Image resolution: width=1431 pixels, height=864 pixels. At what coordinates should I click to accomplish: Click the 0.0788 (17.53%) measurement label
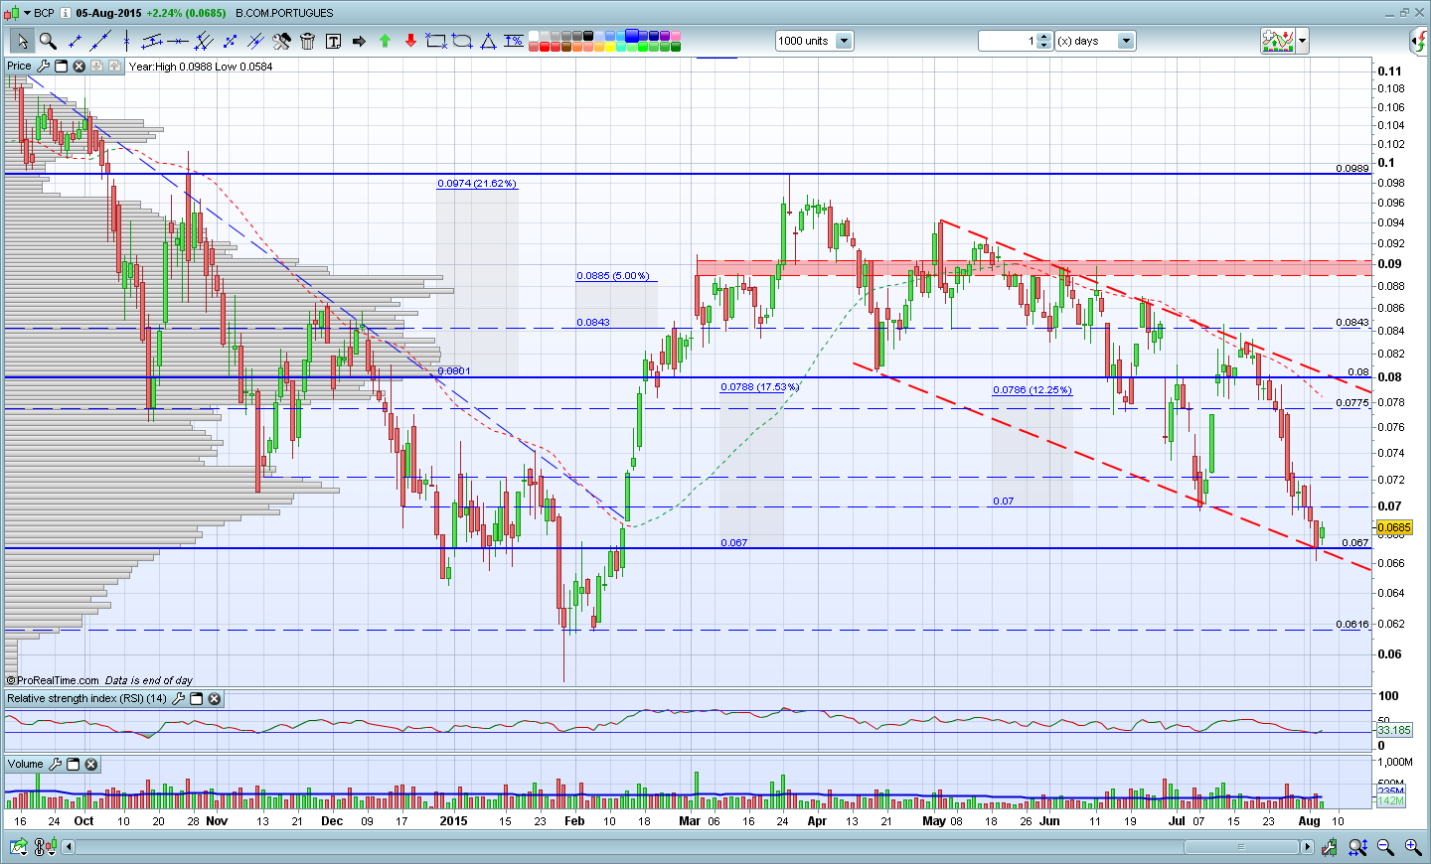point(760,387)
